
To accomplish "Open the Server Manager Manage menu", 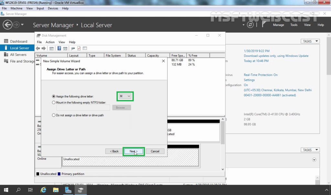I will (x=278, y=25).
